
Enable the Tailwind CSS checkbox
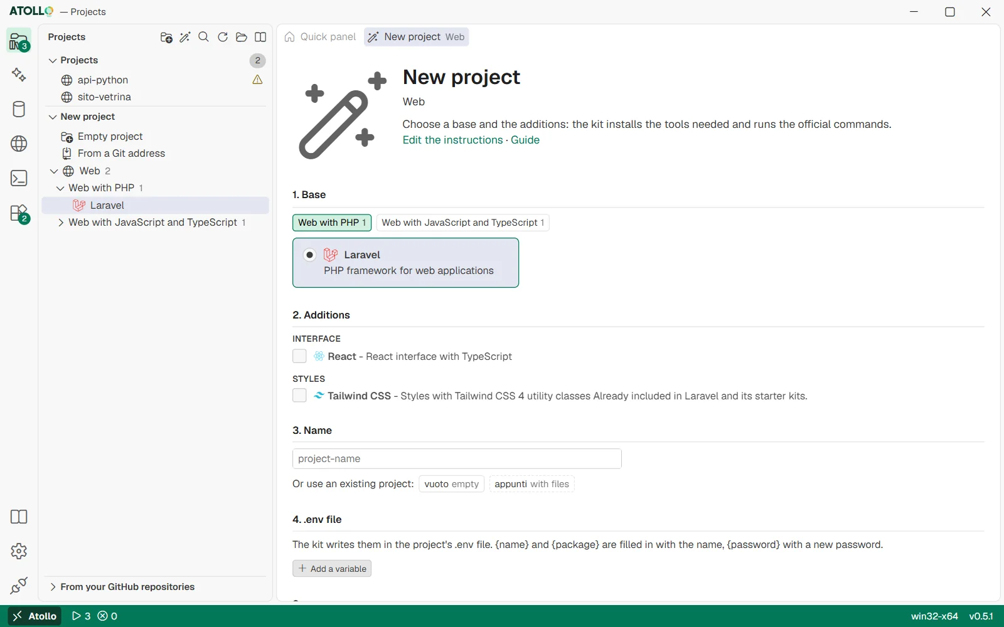pyautogui.click(x=299, y=396)
